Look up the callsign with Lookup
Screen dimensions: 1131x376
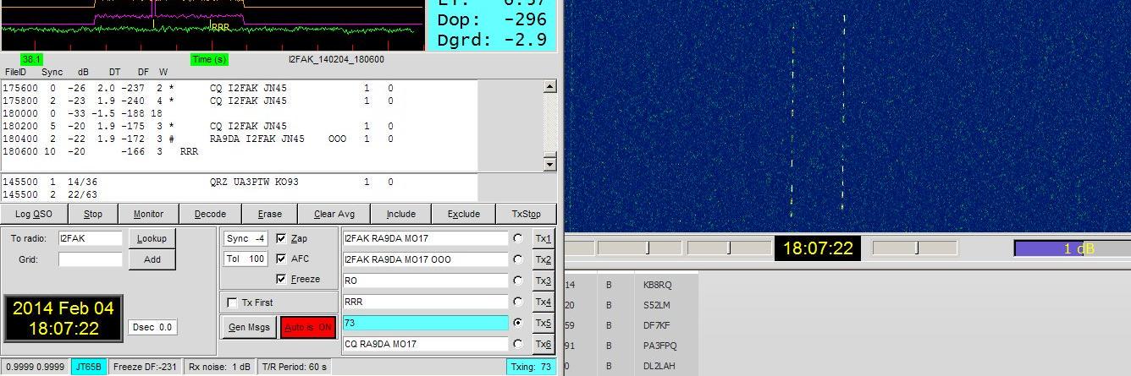pos(152,238)
